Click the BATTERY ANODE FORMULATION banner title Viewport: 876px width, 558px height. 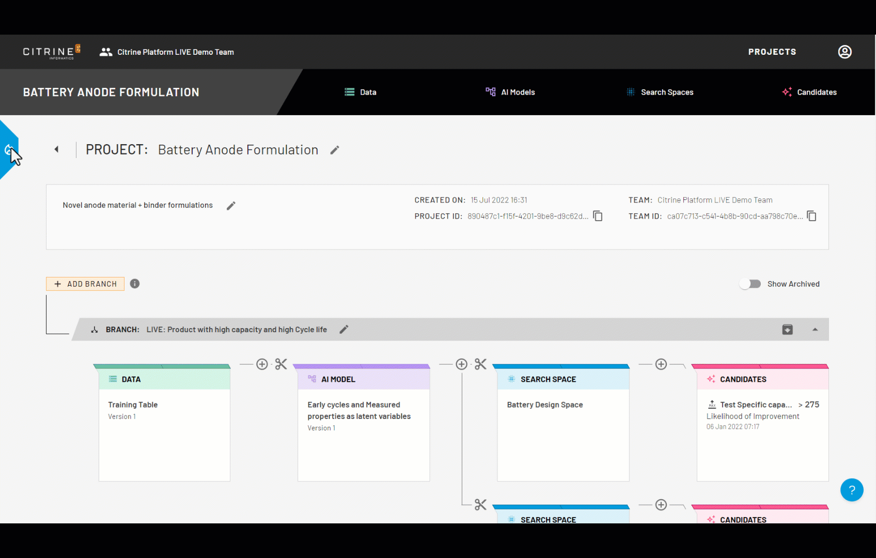point(111,92)
